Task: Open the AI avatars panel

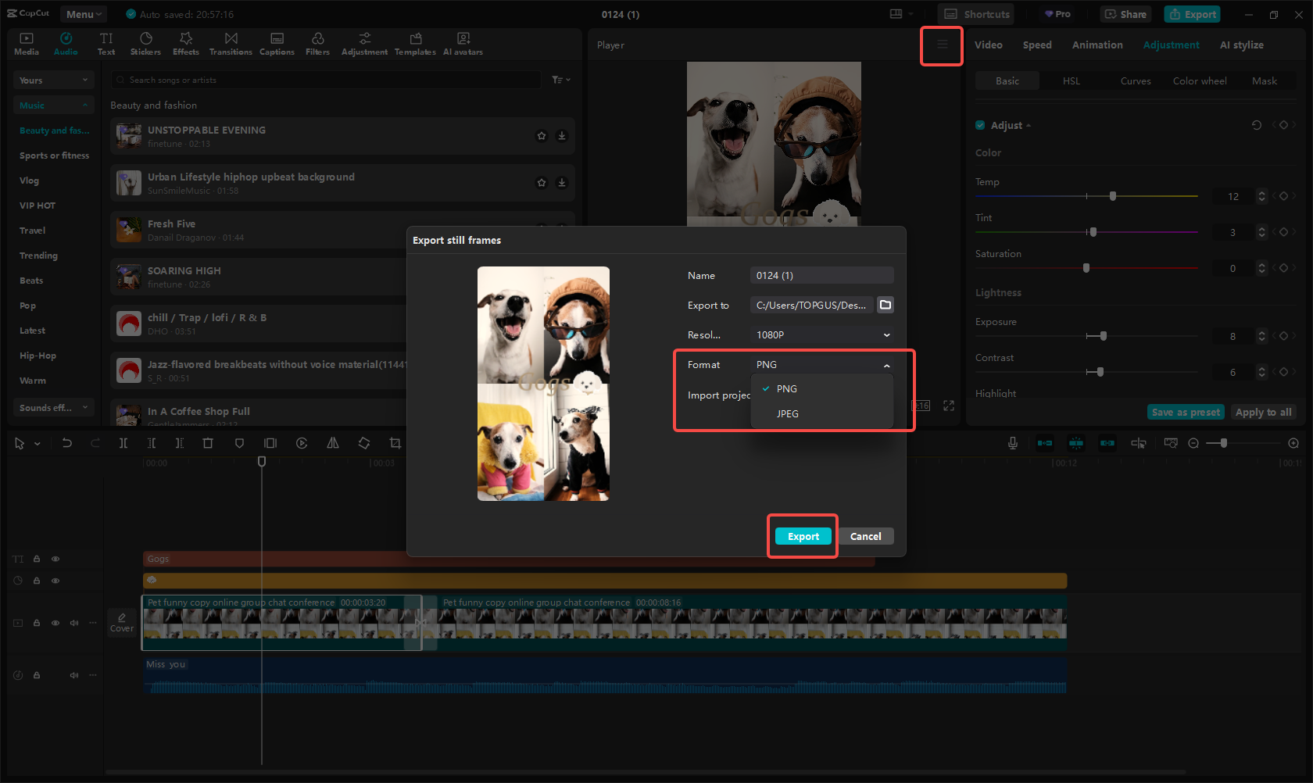Action: [x=463, y=44]
